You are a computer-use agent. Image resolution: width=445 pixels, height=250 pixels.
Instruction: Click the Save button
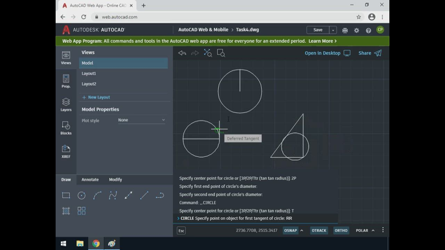point(318,30)
